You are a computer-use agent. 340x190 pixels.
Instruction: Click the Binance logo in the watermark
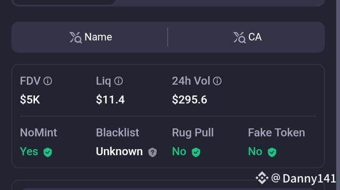tap(262, 178)
